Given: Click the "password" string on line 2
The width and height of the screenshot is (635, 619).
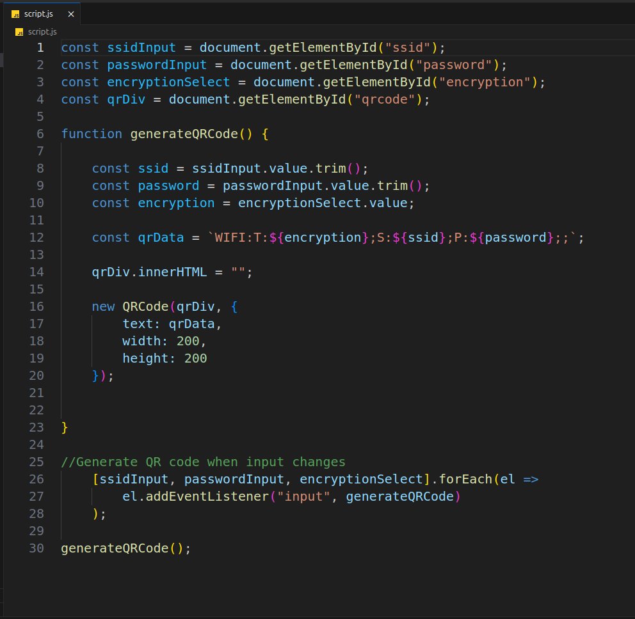Looking at the screenshot, I should click(x=454, y=65).
